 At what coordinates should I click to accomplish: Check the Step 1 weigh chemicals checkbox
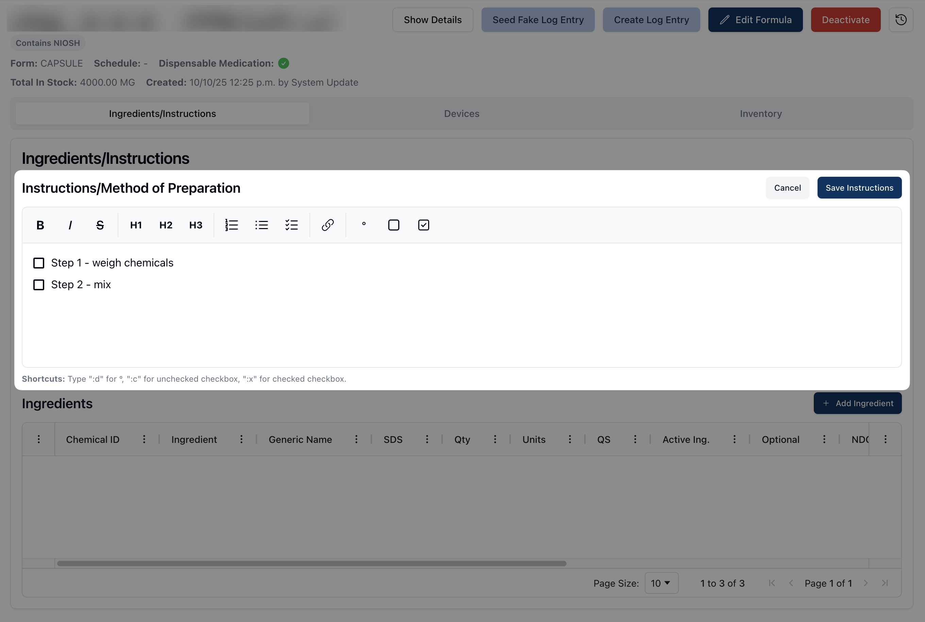coord(38,263)
